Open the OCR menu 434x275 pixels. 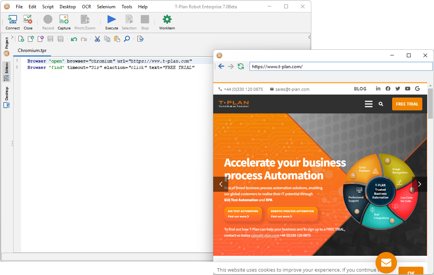(86, 7)
